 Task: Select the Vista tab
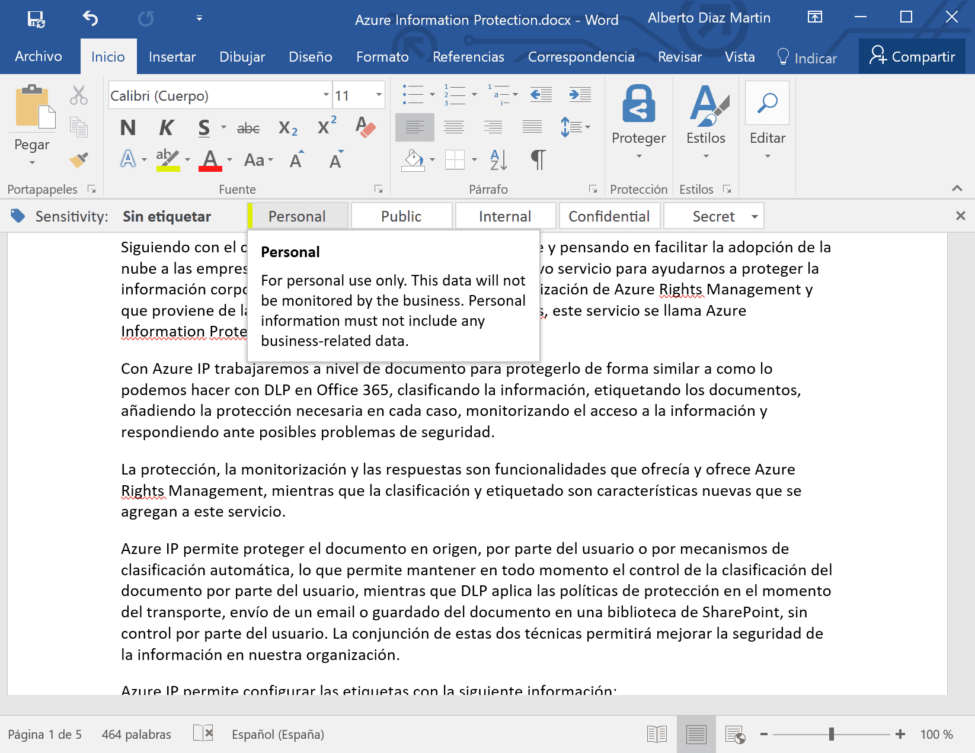[x=740, y=57]
